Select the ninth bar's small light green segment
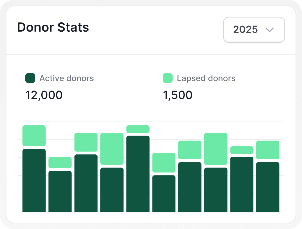 (x=242, y=150)
